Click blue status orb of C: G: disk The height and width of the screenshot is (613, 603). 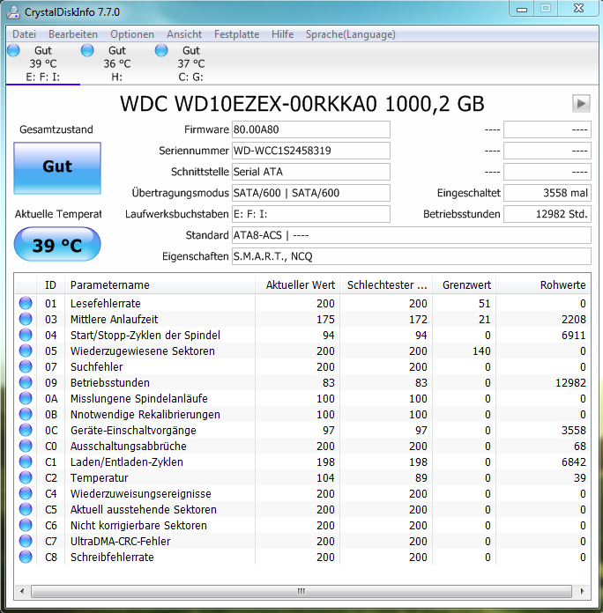click(161, 50)
